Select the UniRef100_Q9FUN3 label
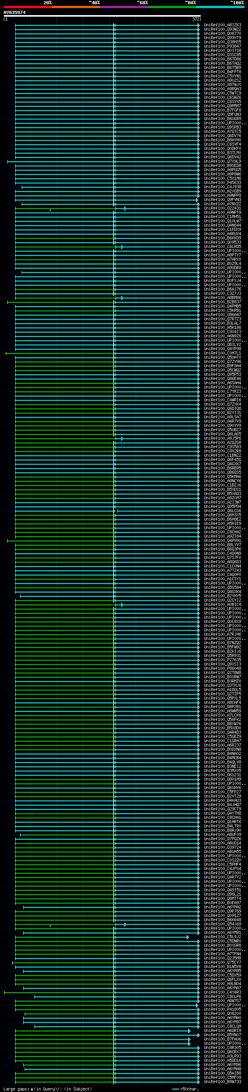Image resolution: width=248 pixels, height=1092 pixels. click(x=222, y=114)
